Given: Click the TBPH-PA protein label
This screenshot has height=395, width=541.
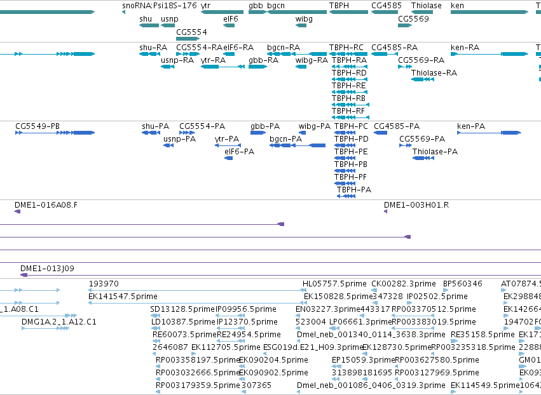Looking at the screenshot, I should coord(354,190).
